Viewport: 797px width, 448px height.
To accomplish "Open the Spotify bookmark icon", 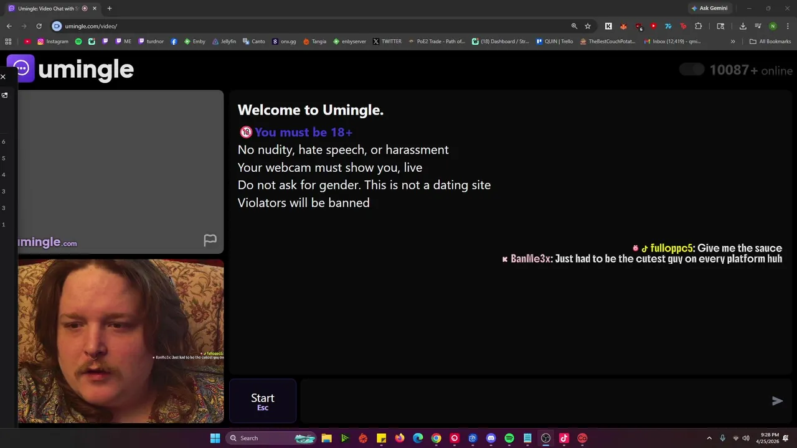I will (x=78, y=42).
